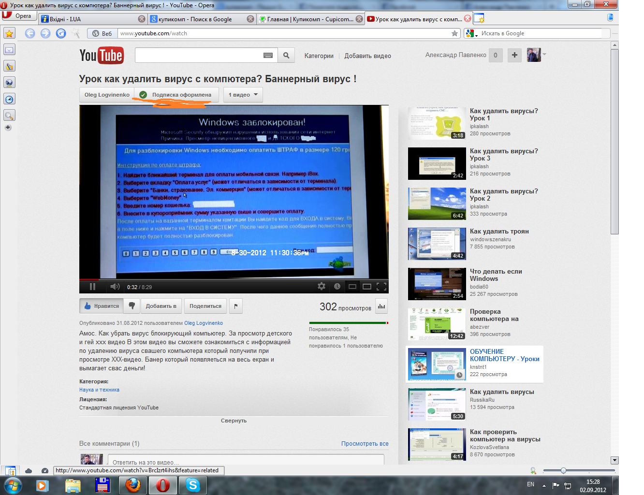Open the Mail panel in sidebar
644x495 pixels.
[9, 50]
